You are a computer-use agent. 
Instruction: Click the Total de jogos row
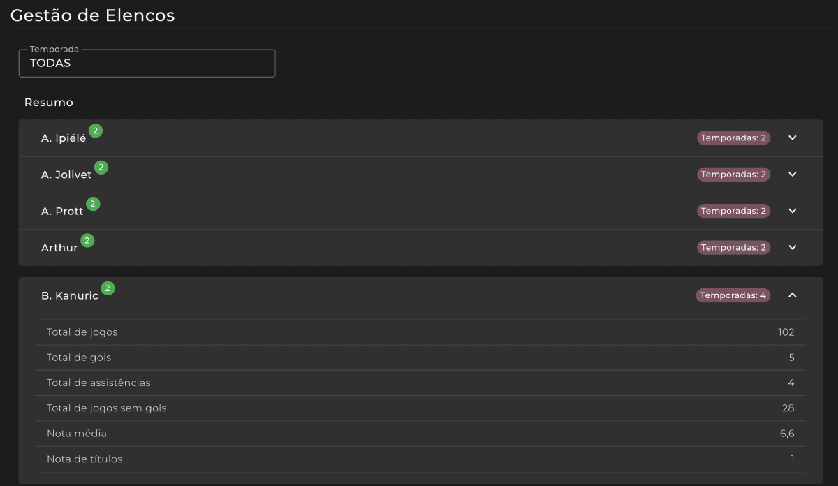pos(420,332)
